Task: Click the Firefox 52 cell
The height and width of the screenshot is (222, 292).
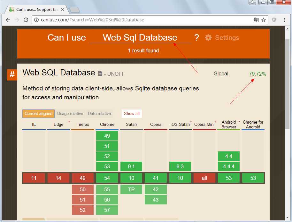Action: click(x=83, y=210)
